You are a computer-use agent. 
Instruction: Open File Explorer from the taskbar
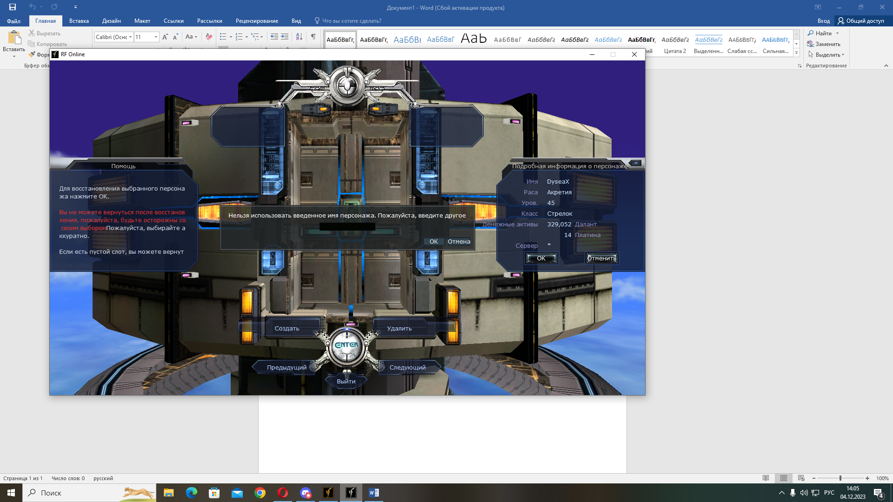click(168, 493)
